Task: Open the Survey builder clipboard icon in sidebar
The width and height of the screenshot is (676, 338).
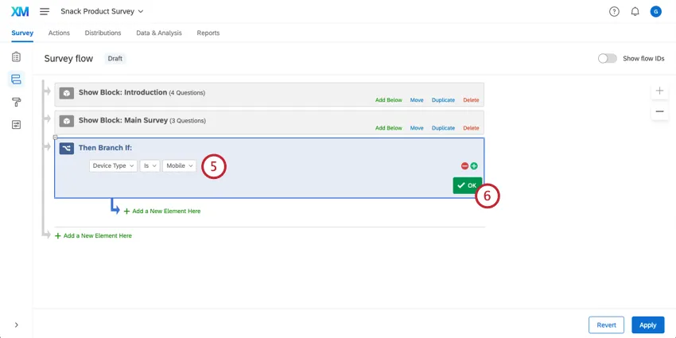Action: pyautogui.click(x=16, y=56)
